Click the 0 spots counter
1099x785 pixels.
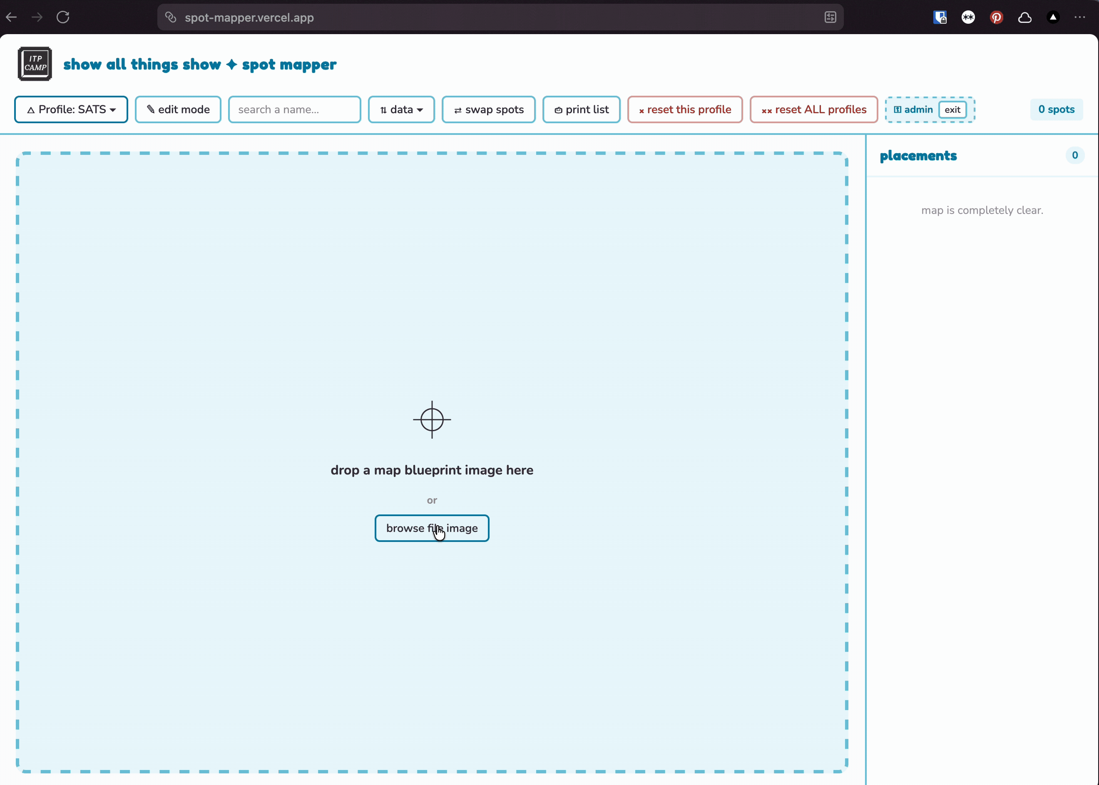click(1057, 109)
